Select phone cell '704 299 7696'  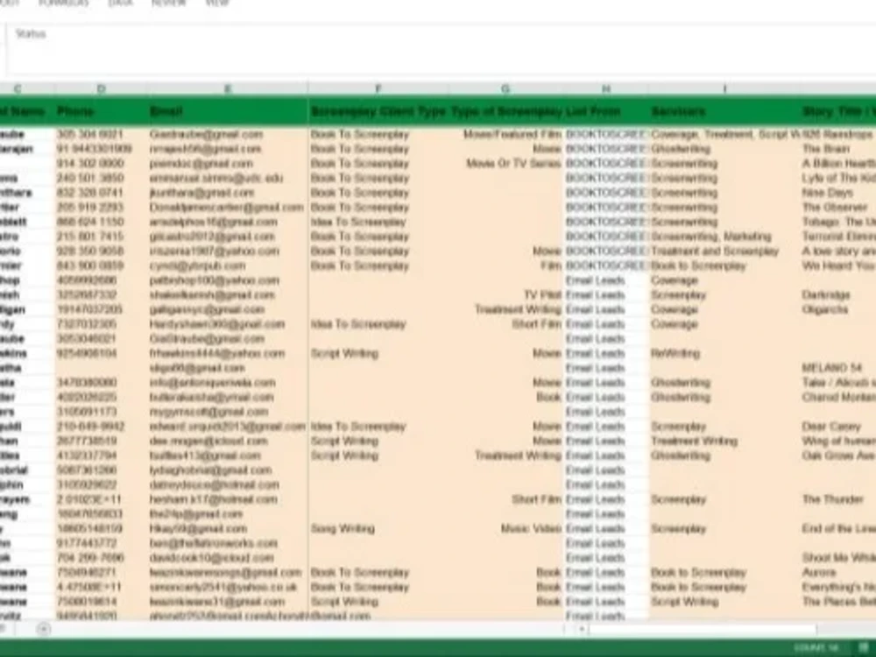[x=101, y=558]
